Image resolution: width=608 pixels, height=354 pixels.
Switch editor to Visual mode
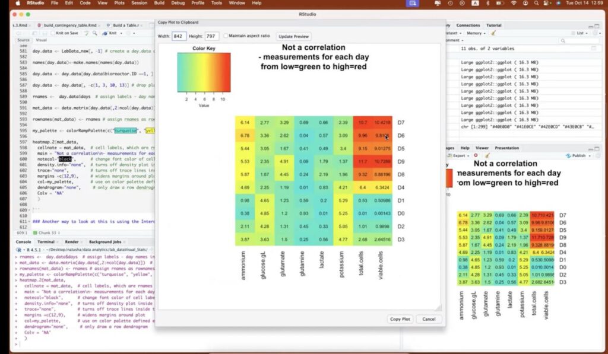[x=41, y=40]
